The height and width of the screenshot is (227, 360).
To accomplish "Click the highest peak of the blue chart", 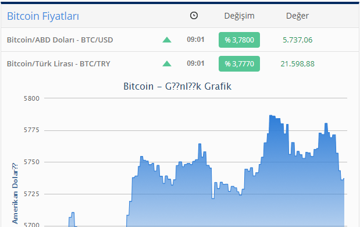I will [x=271, y=116].
